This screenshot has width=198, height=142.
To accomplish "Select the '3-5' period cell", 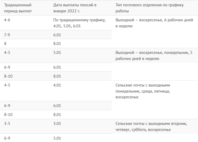I will coord(7,124).
